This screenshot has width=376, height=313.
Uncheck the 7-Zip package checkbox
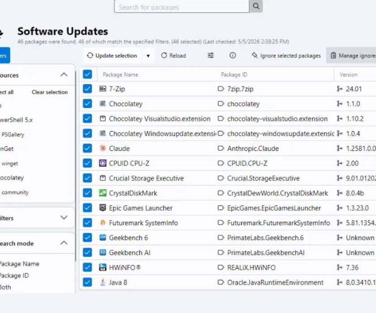(x=87, y=89)
